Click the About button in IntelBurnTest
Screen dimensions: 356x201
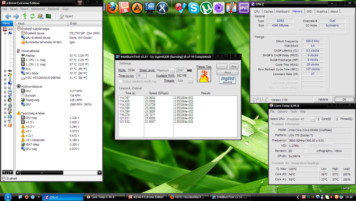[x=227, y=72]
